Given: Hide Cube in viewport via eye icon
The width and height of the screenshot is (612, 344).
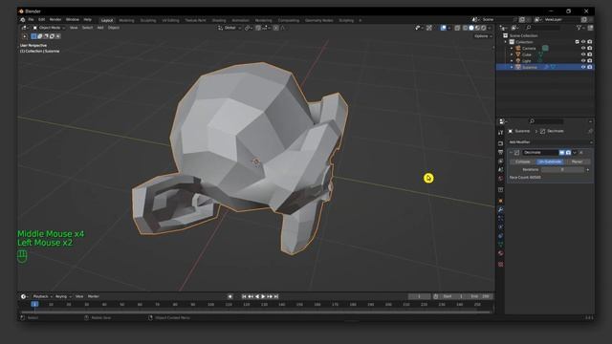Looking at the screenshot, I should pos(583,54).
